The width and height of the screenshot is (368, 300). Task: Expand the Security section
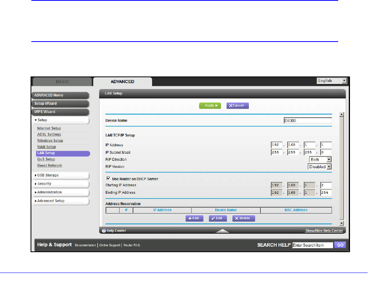coord(61,184)
